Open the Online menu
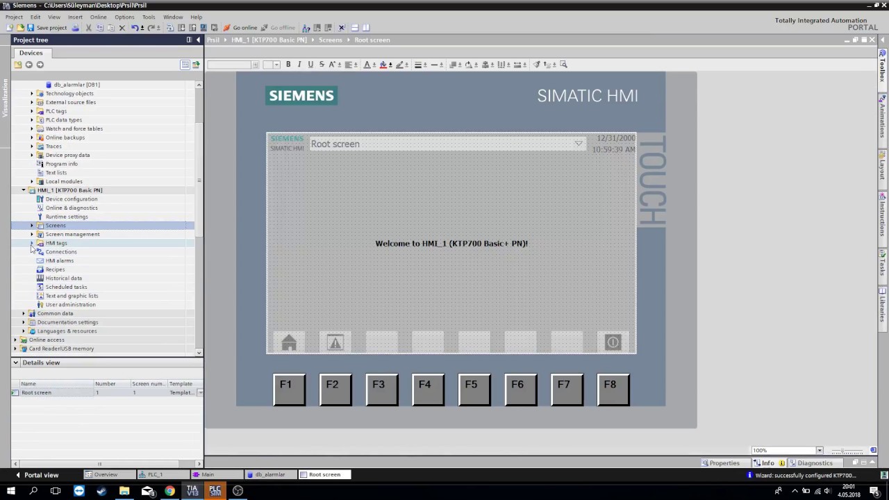 [99, 17]
